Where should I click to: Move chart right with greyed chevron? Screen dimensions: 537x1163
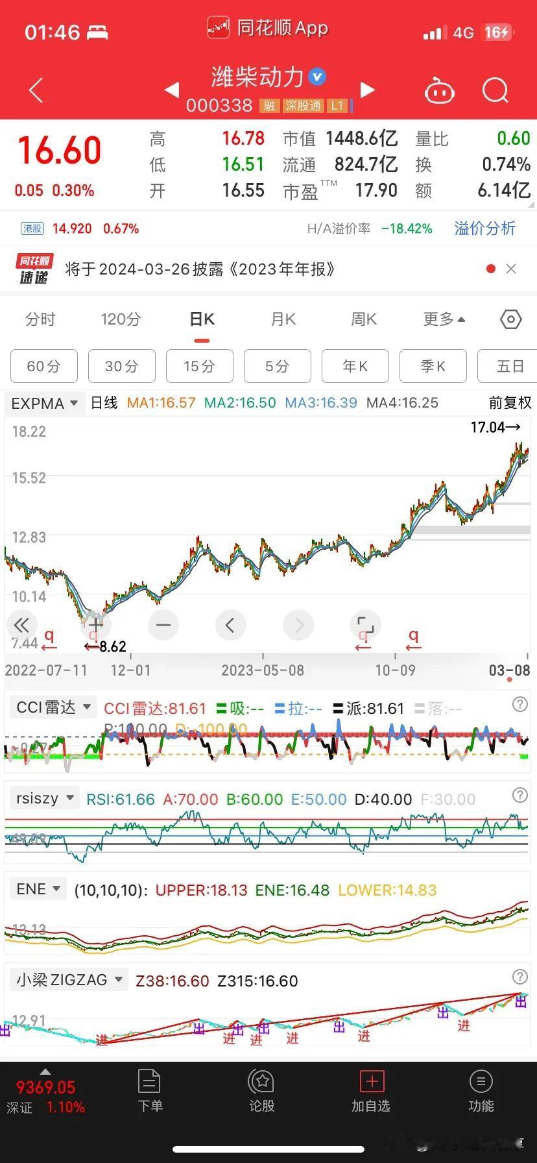[298, 625]
